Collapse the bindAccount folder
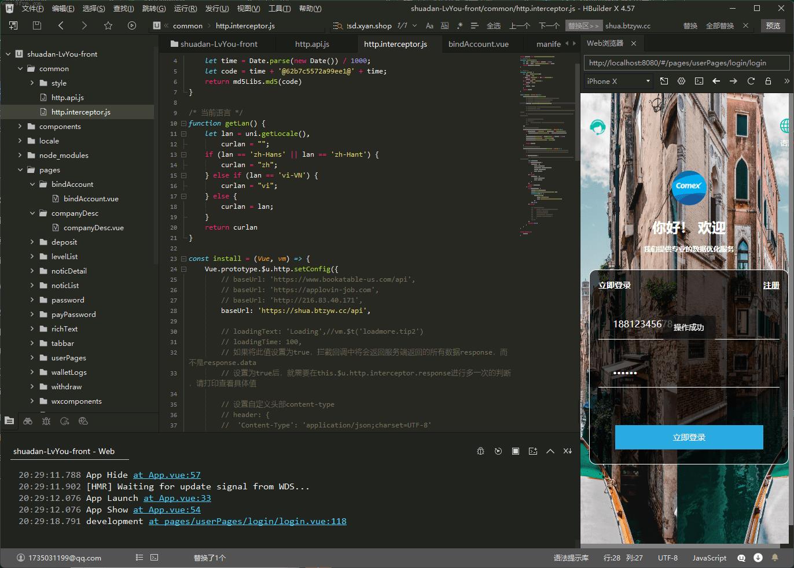This screenshot has height=568, width=794. 33,184
